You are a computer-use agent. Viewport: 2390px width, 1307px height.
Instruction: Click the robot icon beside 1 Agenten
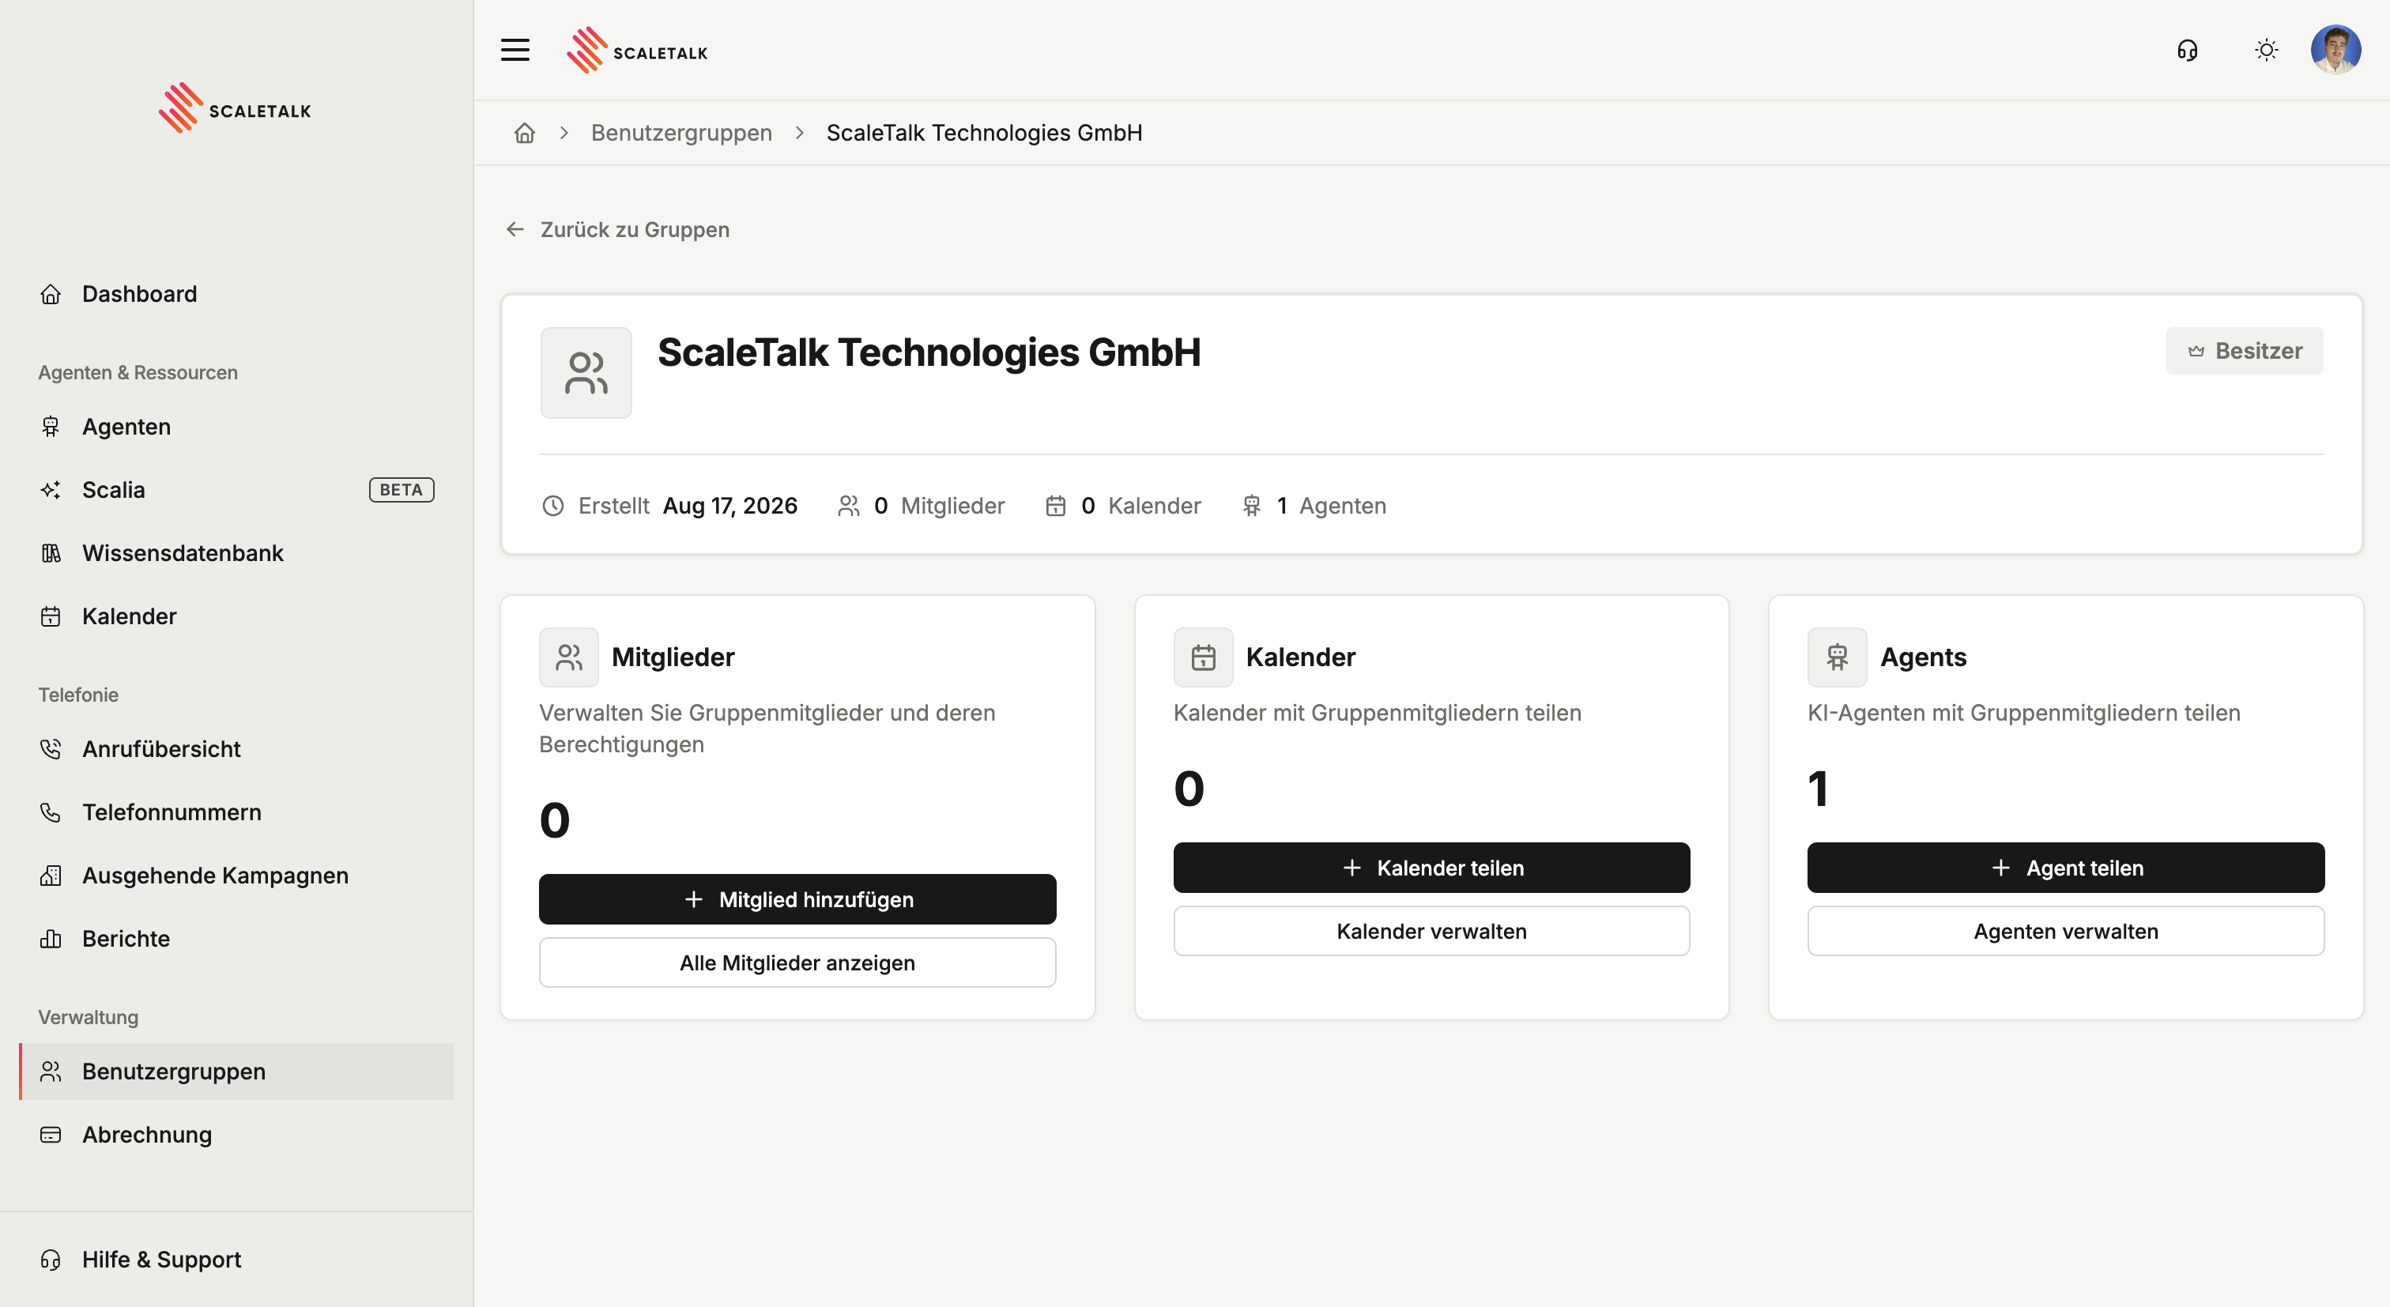(x=1252, y=506)
